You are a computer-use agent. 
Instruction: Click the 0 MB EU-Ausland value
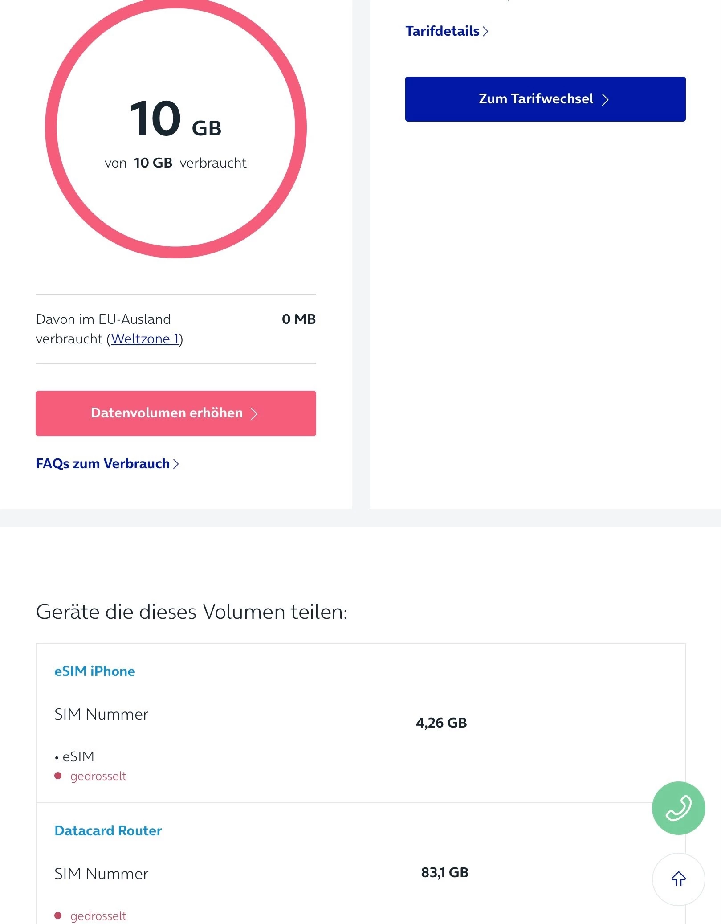pos(298,319)
